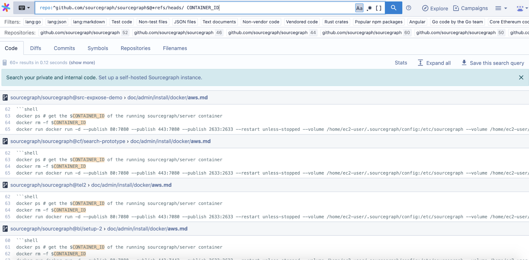Open self-hosted Sourcegraph instance setup link
The width and height of the screenshot is (529, 260).
(150, 78)
